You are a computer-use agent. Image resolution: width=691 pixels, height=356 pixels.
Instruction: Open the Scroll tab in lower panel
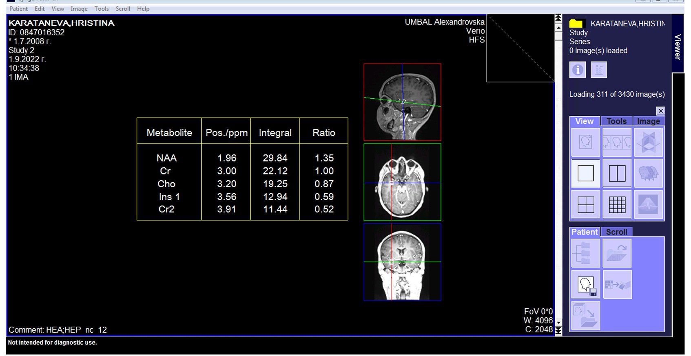616,232
